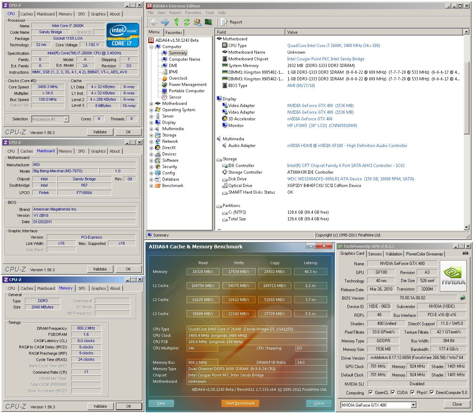Collapse the Computer tree node
This screenshot has width=474, height=414.
click(x=151, y=47)
